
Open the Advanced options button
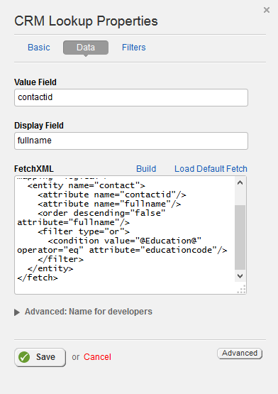240,354
